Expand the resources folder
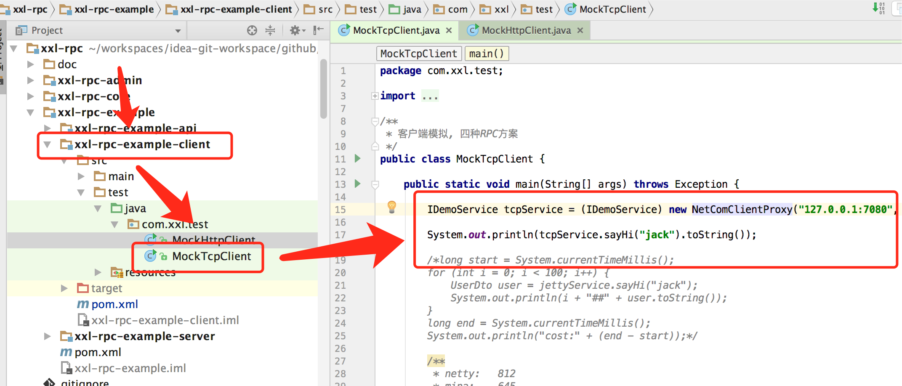 (98, 272)
